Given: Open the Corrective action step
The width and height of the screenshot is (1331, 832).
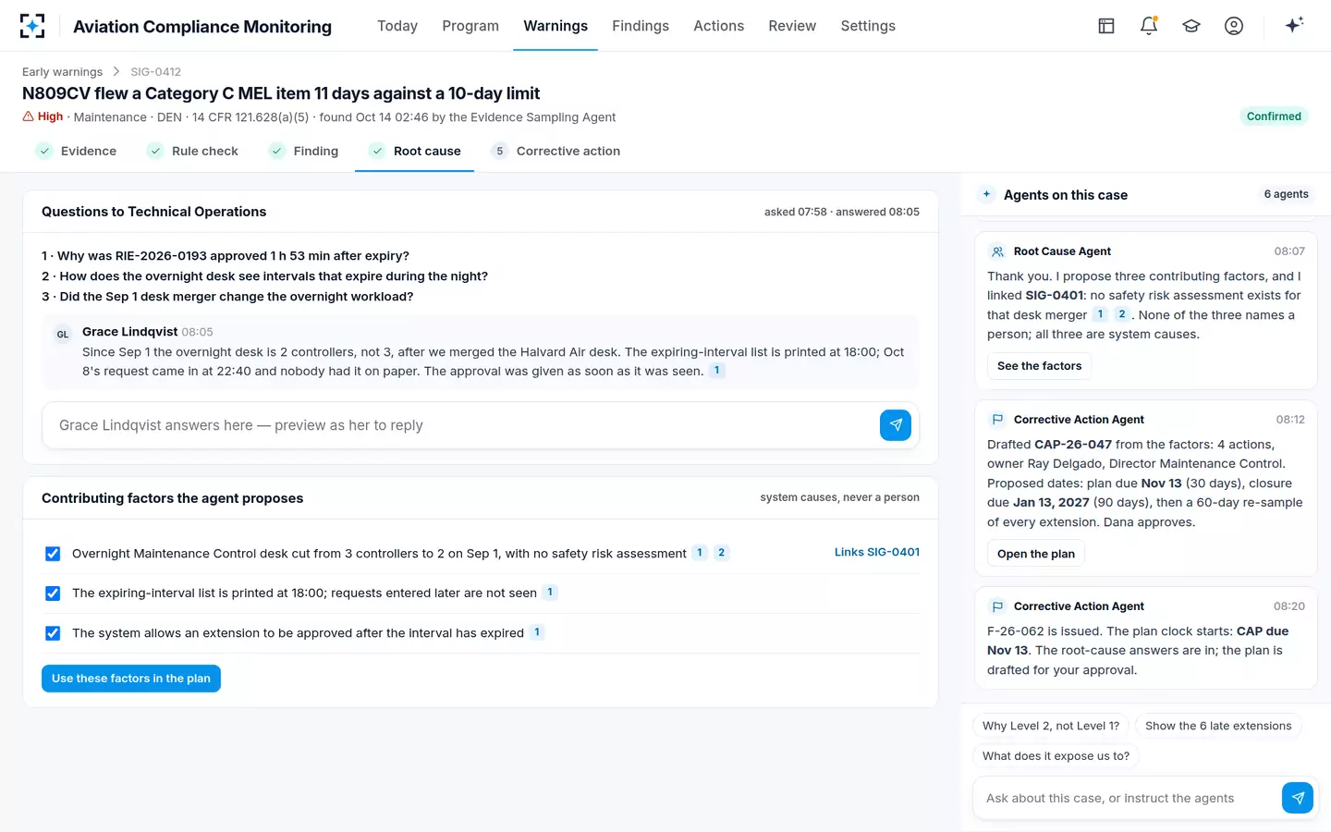Looking at the screenshot, I should coord(556,151).
